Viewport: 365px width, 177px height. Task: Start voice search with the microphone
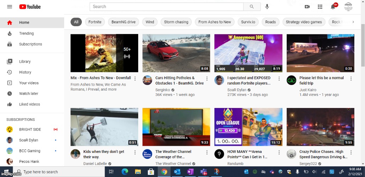click(267, 7)
